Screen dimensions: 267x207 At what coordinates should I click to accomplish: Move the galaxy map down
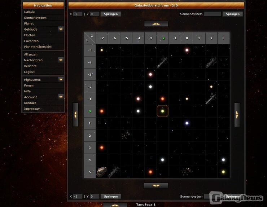coord(156,186)
